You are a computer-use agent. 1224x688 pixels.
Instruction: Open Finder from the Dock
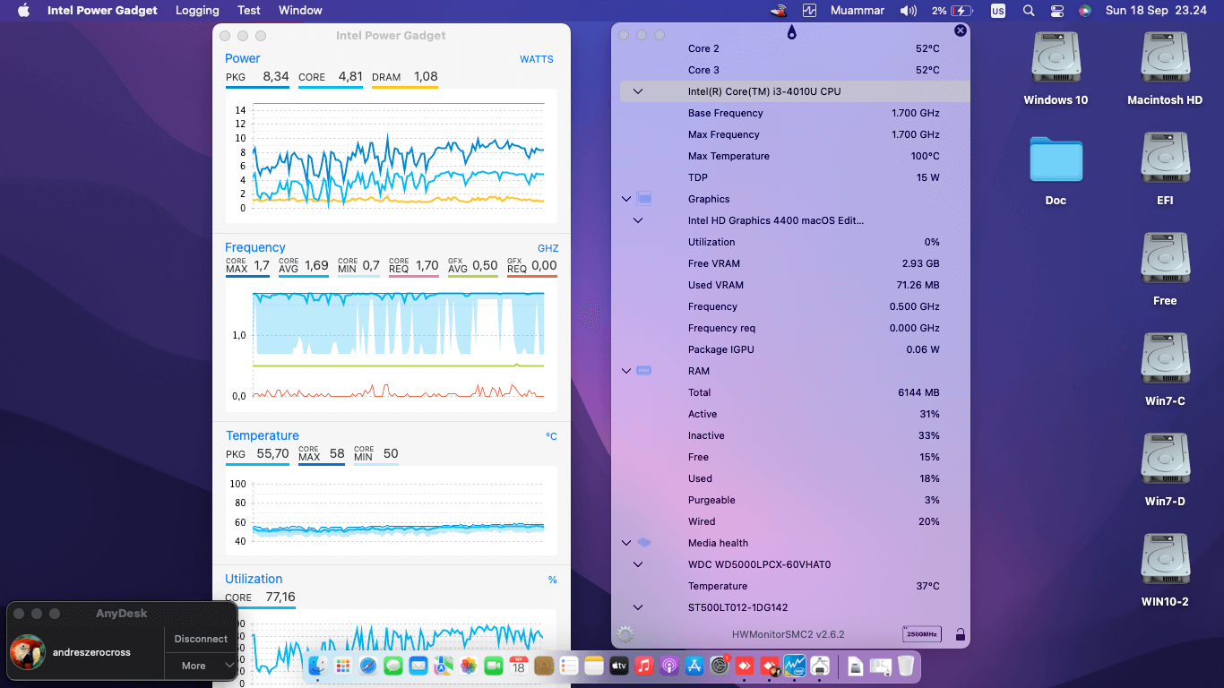[x=318, y=666]
